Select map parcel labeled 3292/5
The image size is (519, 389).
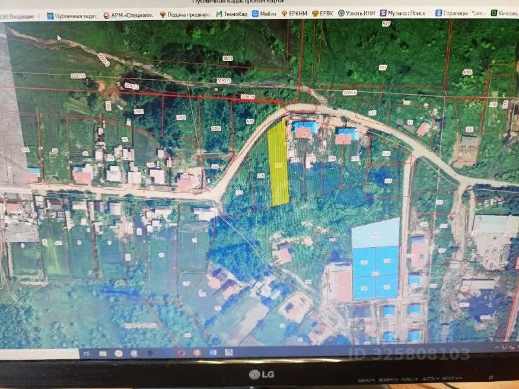click(x=350, y=93)
